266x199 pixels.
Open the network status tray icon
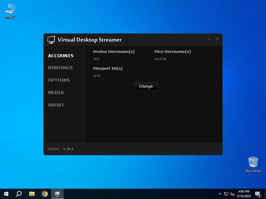[226, 194]
